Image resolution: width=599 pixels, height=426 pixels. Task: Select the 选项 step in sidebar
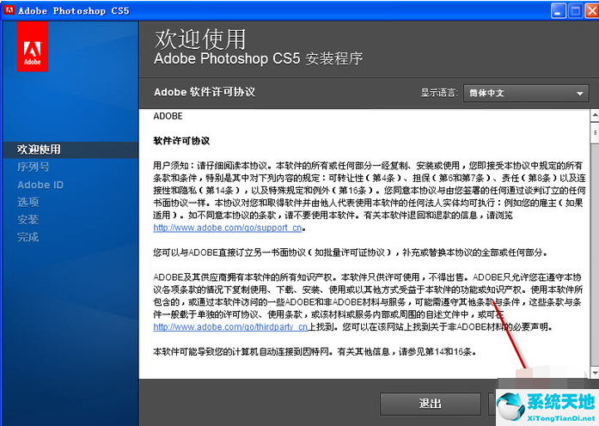tap(28, 202)
